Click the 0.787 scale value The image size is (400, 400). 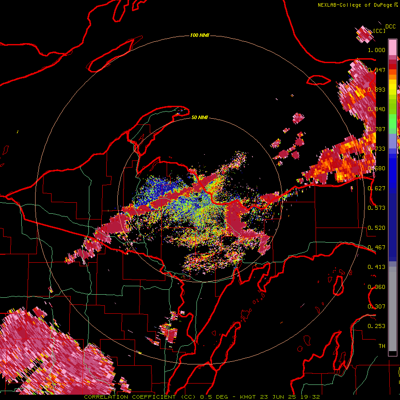click(376, 129)
